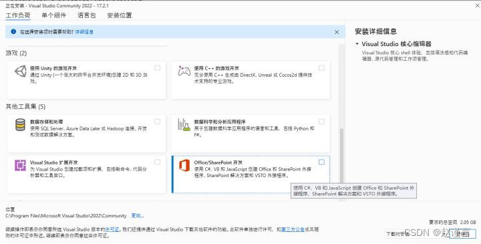Click the C++ game development controller icon

pos(184,71)
